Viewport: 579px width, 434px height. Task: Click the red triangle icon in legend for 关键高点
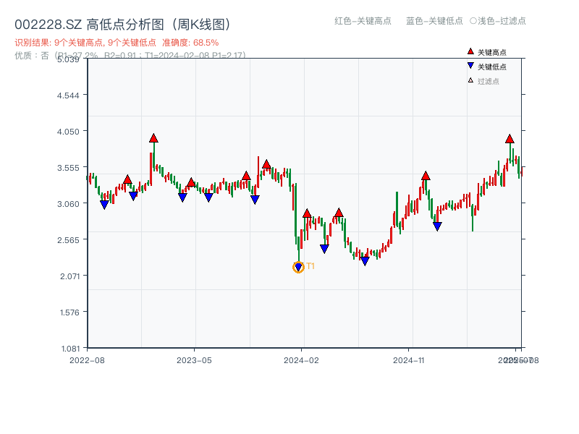(x=470, y=52)
